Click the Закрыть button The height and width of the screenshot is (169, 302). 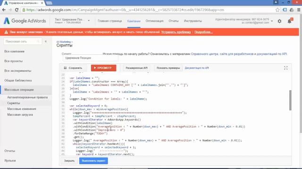tap(69, 161)
